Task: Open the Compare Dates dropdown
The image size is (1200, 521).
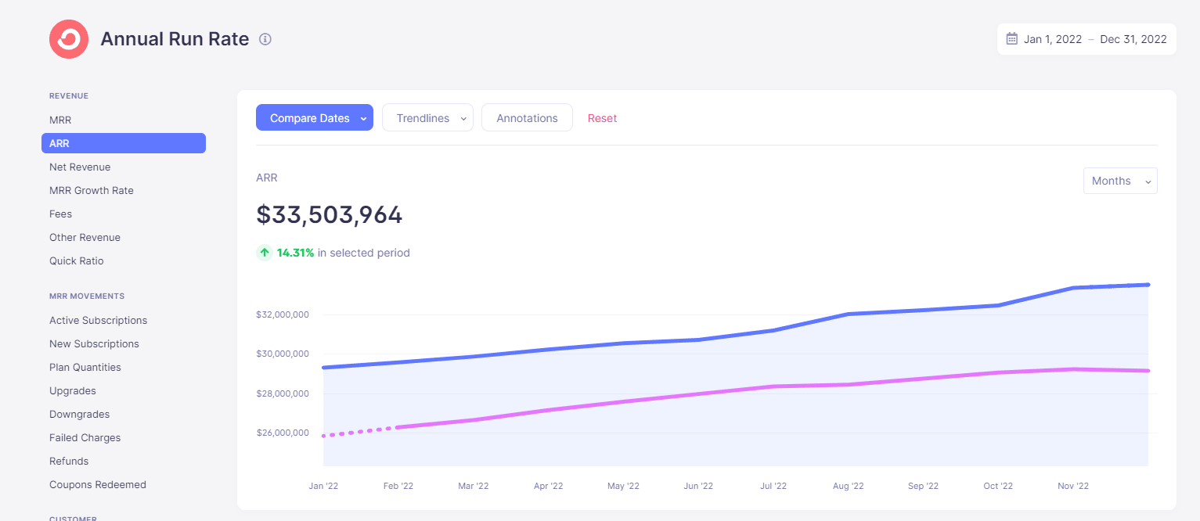Action: click(314, 118)
